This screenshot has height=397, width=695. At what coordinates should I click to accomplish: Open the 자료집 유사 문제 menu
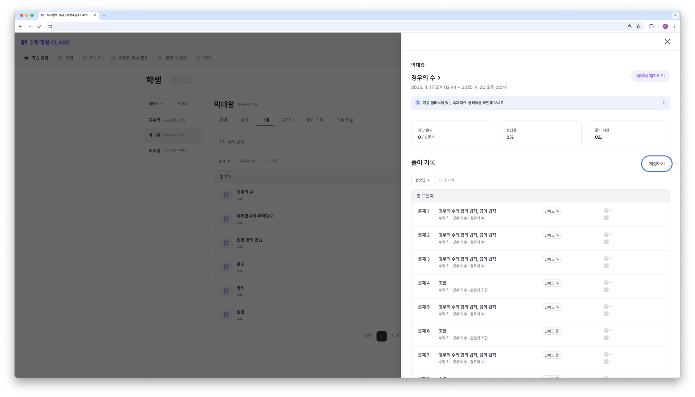(130, 58)
